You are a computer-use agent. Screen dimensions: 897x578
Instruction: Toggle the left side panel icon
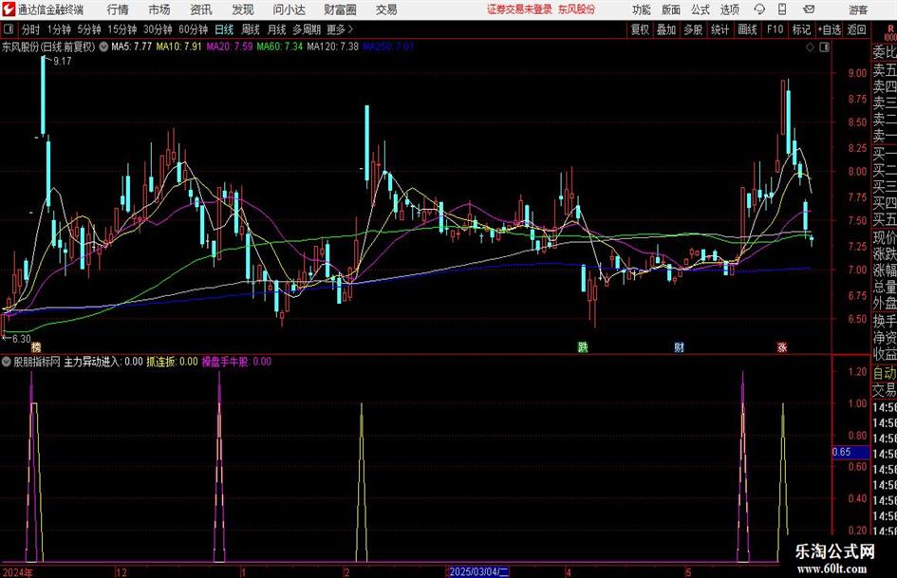click(8, 29)
